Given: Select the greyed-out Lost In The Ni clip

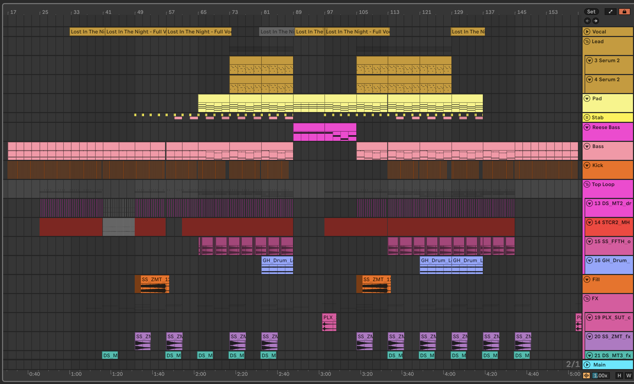Looking at the screenshot, I should click(x=277, y=32).
